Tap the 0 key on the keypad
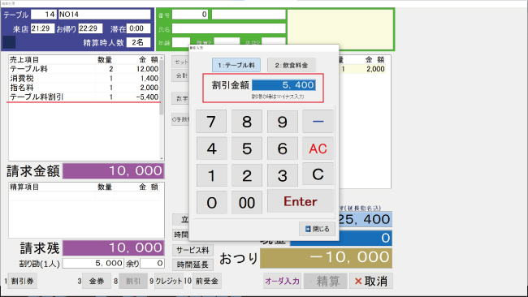This screenshot has height=297, width=528. point(211,203)
